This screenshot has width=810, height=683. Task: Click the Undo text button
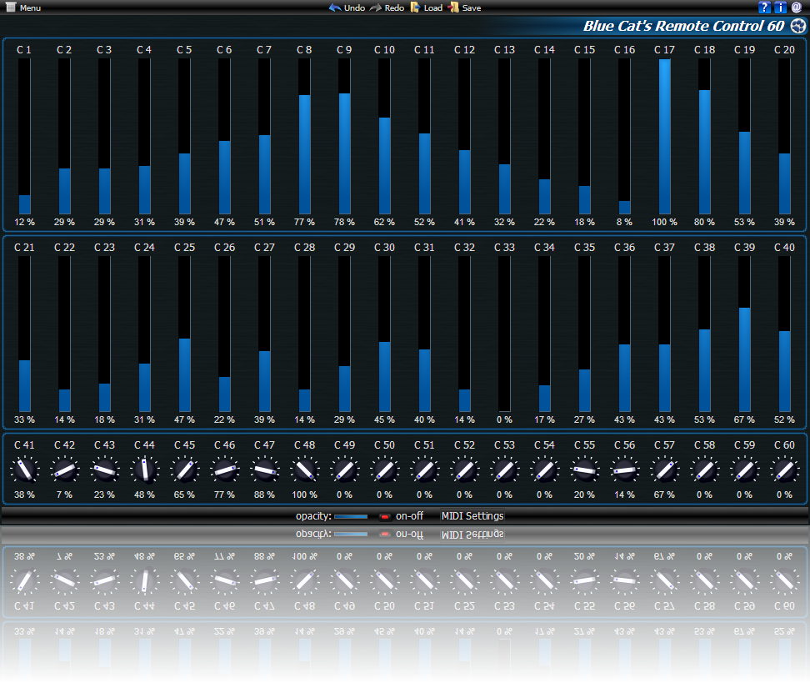[354, 8]
